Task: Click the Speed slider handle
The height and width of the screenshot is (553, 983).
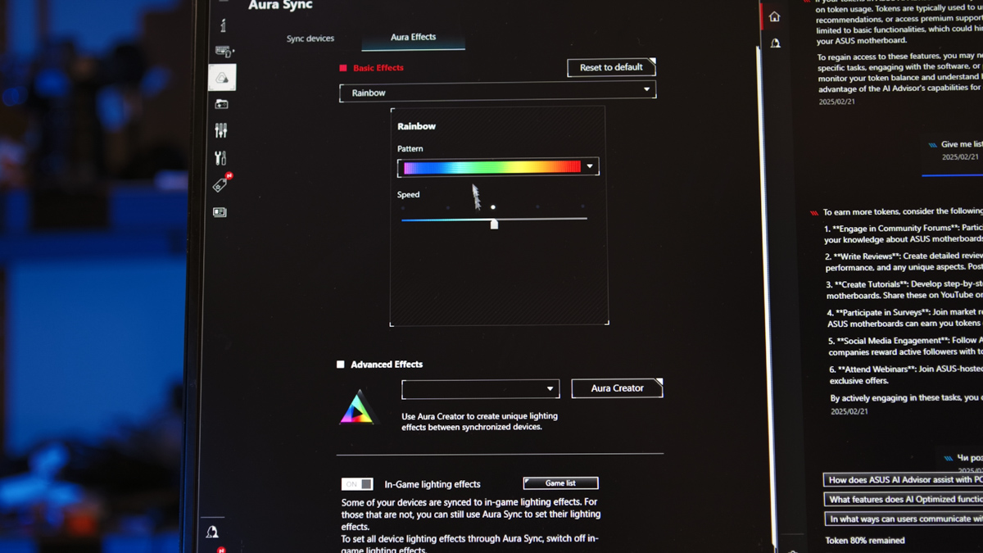Action: tap(494, 224)
